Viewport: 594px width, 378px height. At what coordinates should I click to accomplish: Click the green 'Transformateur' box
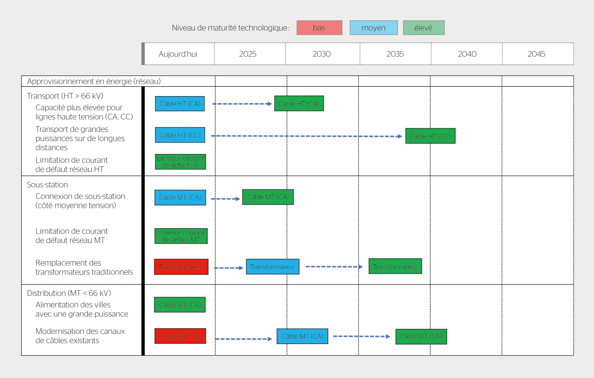coord(395,267)
